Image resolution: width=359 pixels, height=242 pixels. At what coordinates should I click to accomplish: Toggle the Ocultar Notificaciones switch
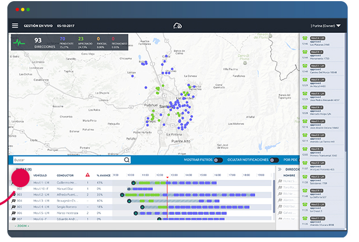(x=274, y=160)
